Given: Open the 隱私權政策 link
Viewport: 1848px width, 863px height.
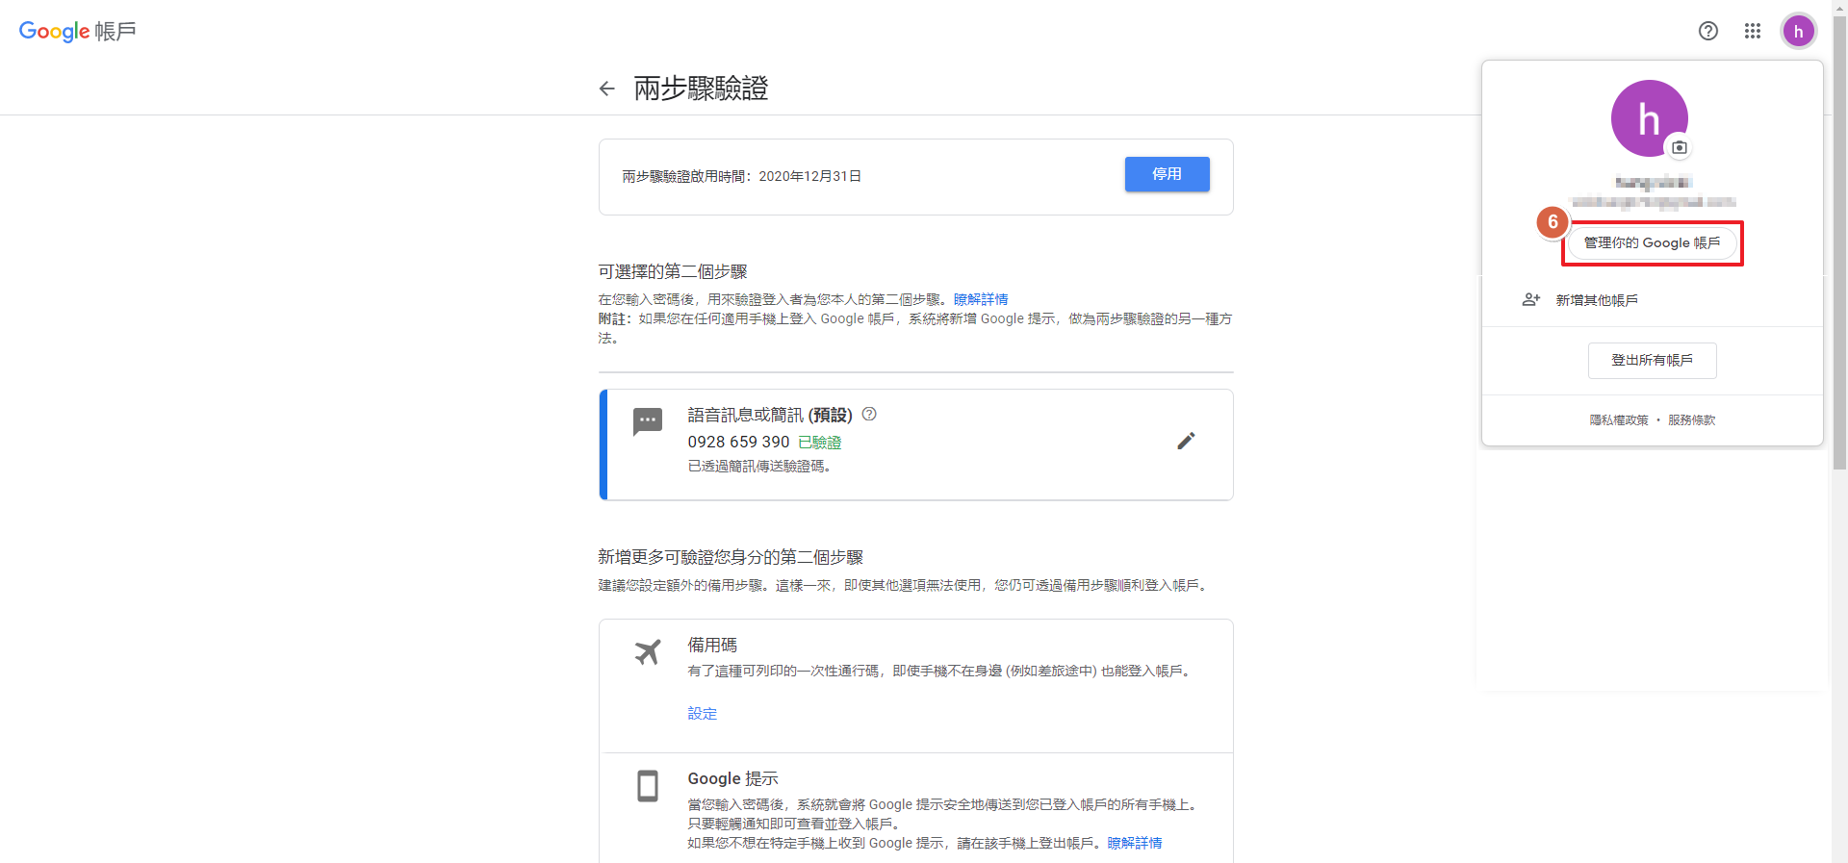Looking at the screenshot, I should tap(1618, 420).
